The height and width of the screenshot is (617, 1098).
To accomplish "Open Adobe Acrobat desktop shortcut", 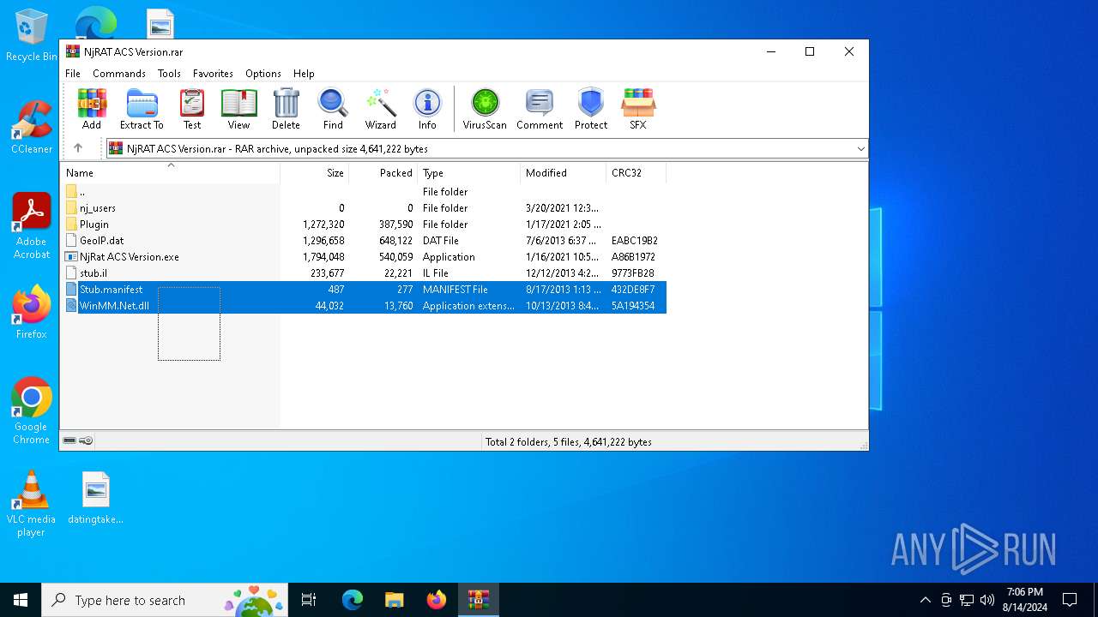I will click(x=32, y=226).
